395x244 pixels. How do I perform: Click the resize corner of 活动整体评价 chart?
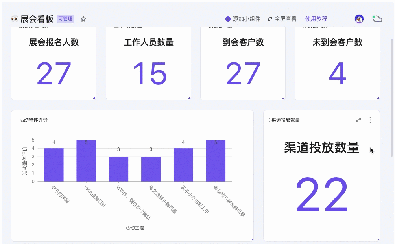(252, 239)
